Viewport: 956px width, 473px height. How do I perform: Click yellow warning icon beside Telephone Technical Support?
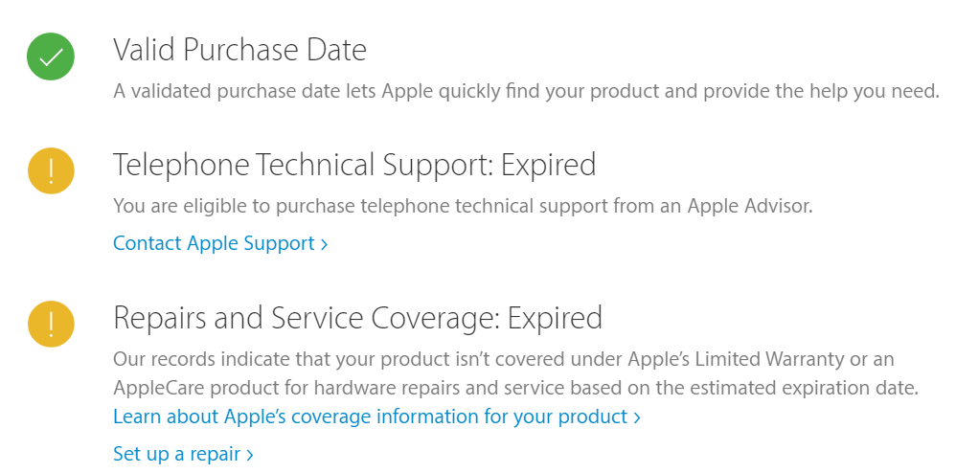tap(51, 170)
